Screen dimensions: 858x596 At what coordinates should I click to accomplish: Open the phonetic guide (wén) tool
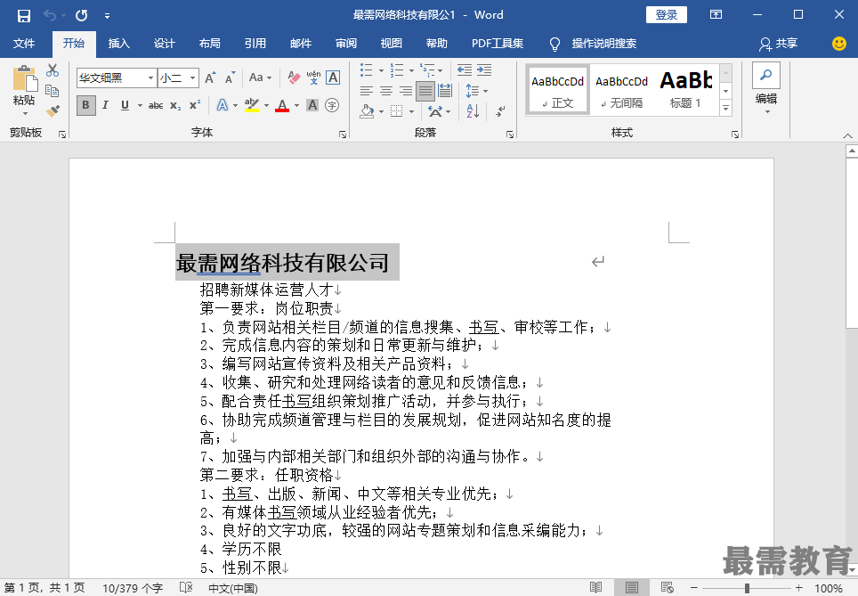(313, 78)
